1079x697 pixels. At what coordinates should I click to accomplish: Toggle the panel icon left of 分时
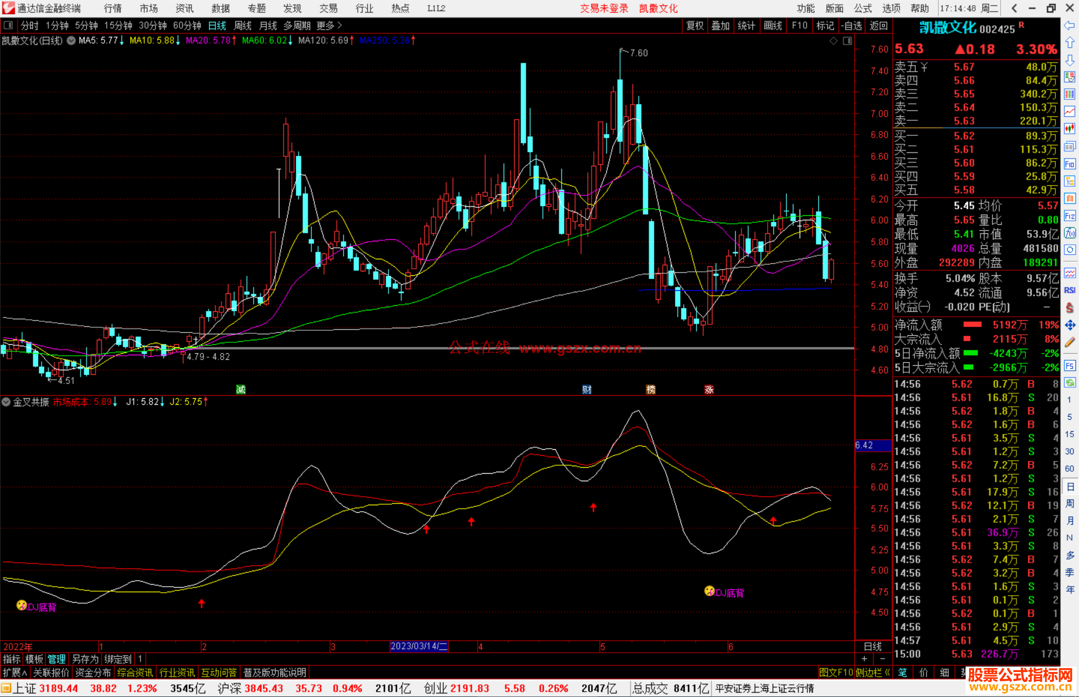pos(8,25)
